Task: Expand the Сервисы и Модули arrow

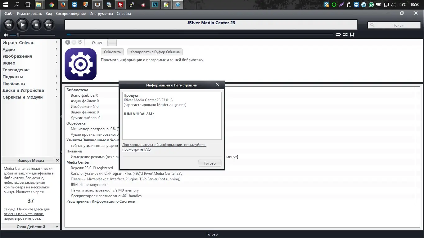Action: tap(56, 97)
